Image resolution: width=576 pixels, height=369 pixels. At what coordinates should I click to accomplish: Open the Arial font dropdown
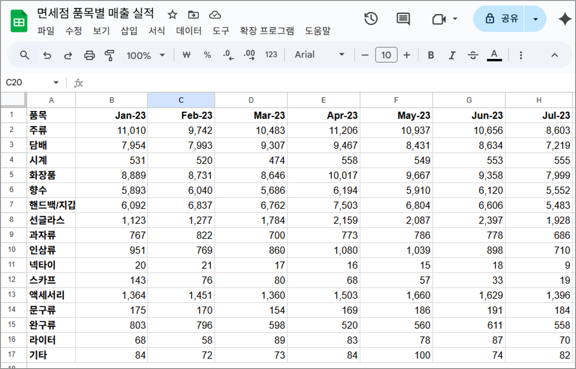coord(320,54)
